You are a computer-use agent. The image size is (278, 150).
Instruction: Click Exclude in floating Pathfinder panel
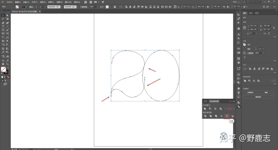tap(221, 109)
